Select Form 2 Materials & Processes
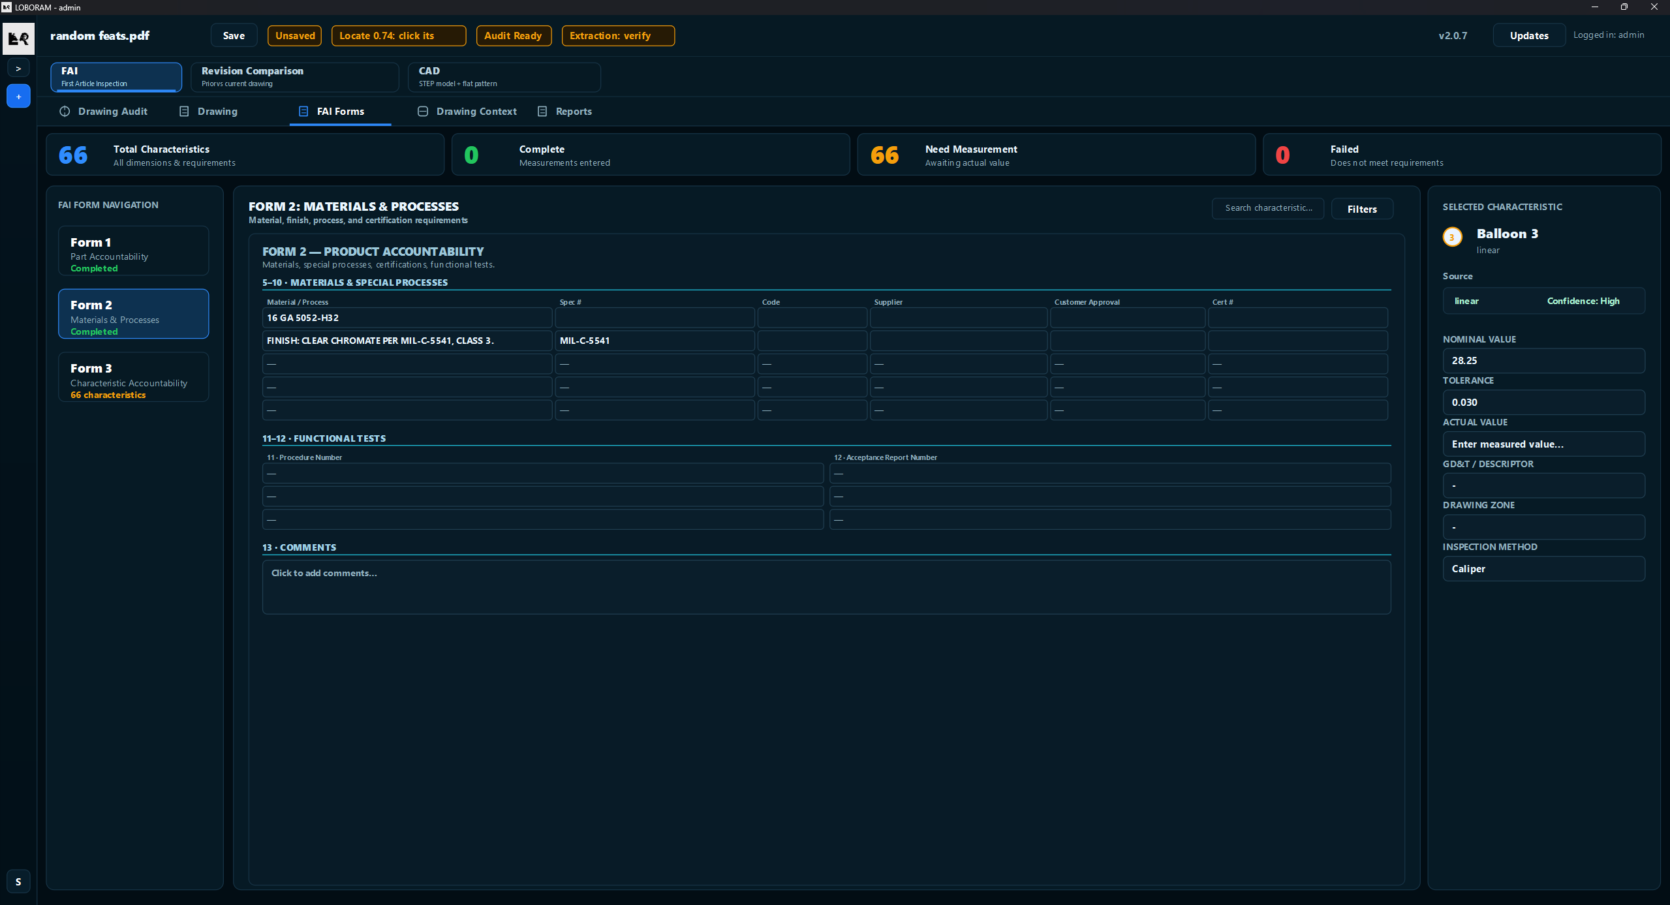 [133, 314]
